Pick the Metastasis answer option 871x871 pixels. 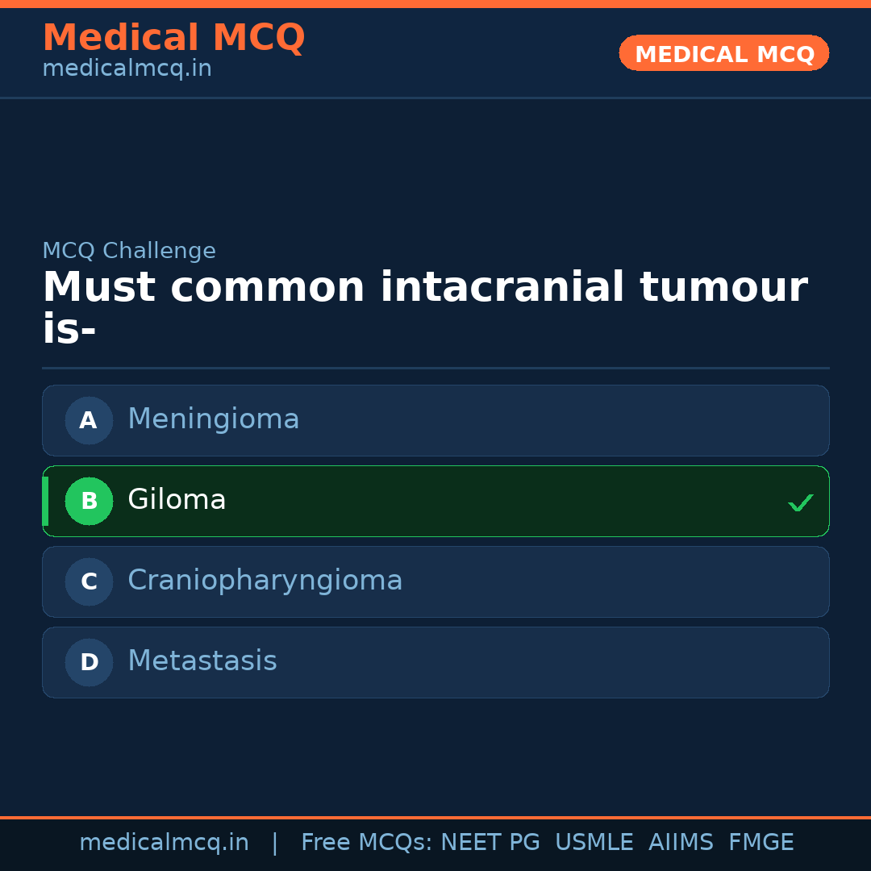tap(435, 662)
